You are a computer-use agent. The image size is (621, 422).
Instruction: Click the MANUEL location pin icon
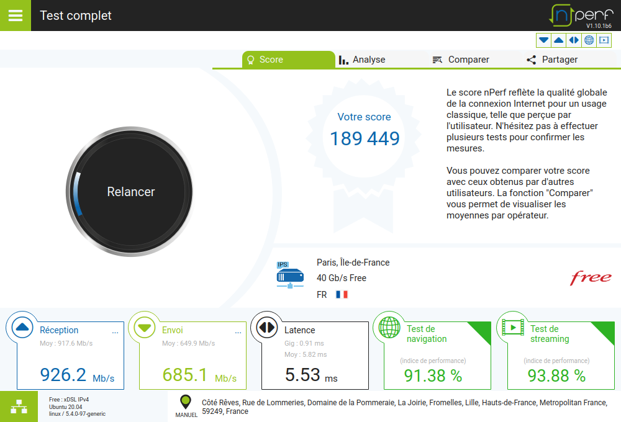pos(185,402)
